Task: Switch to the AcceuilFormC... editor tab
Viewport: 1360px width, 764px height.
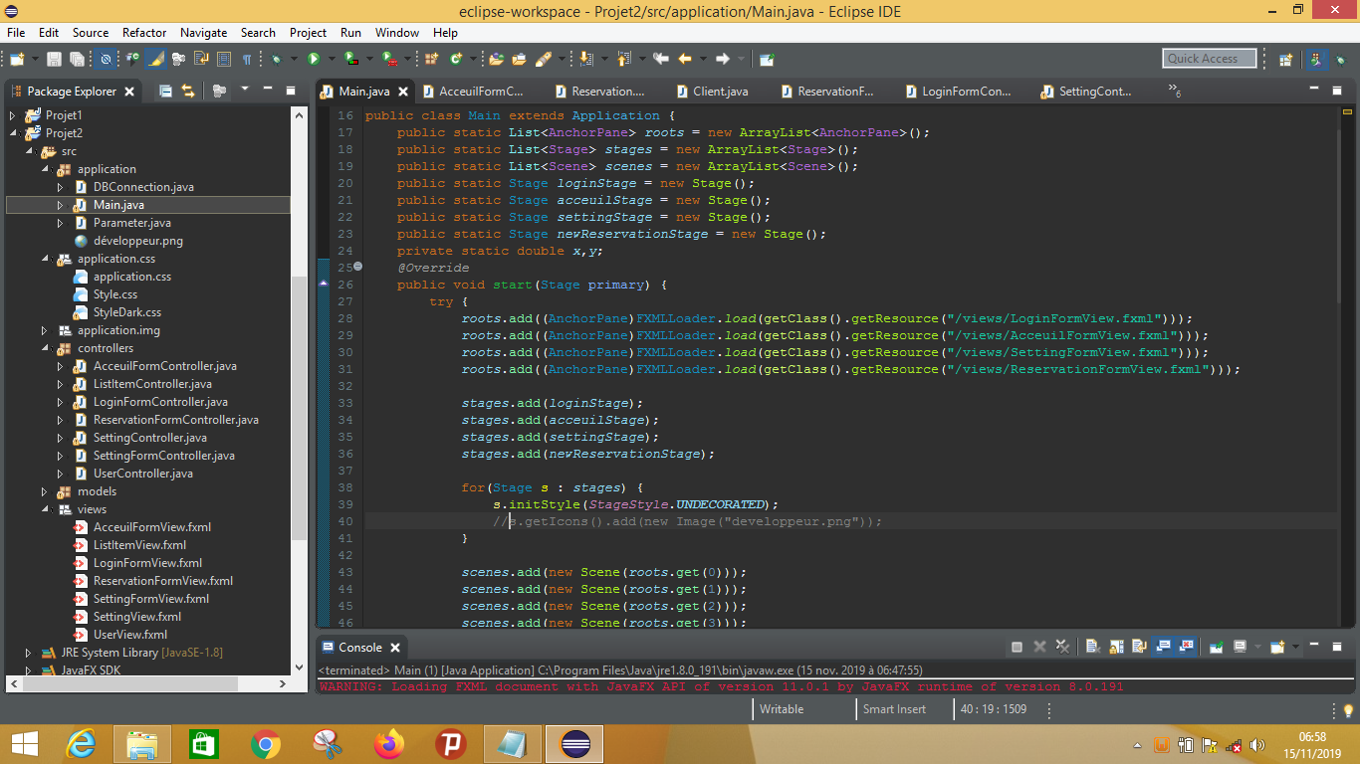Action: pos(473,91)
